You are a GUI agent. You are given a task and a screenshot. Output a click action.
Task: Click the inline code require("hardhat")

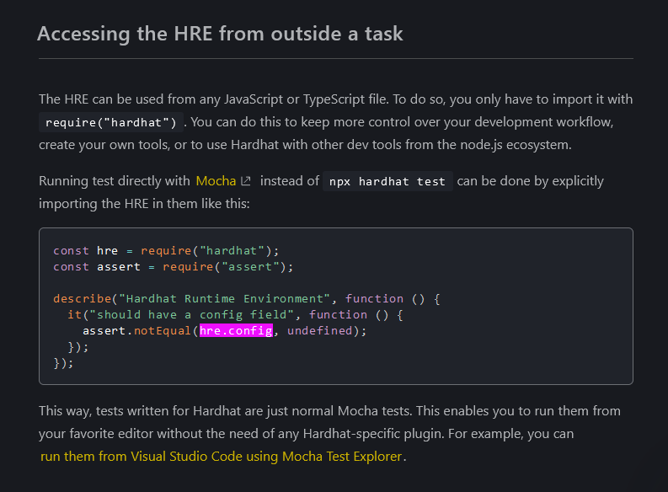click(x=110, y=123)
